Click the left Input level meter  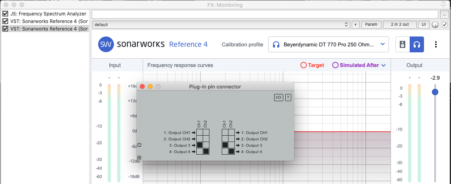tap(109, 133)
